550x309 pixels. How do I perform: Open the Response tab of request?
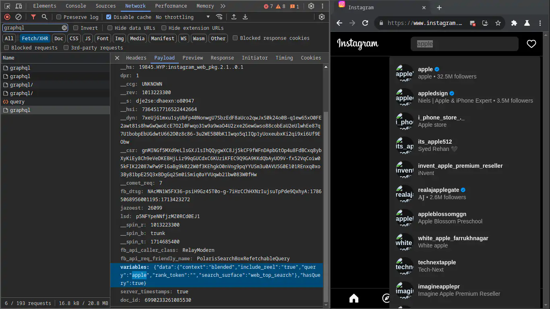click(222, 58)
